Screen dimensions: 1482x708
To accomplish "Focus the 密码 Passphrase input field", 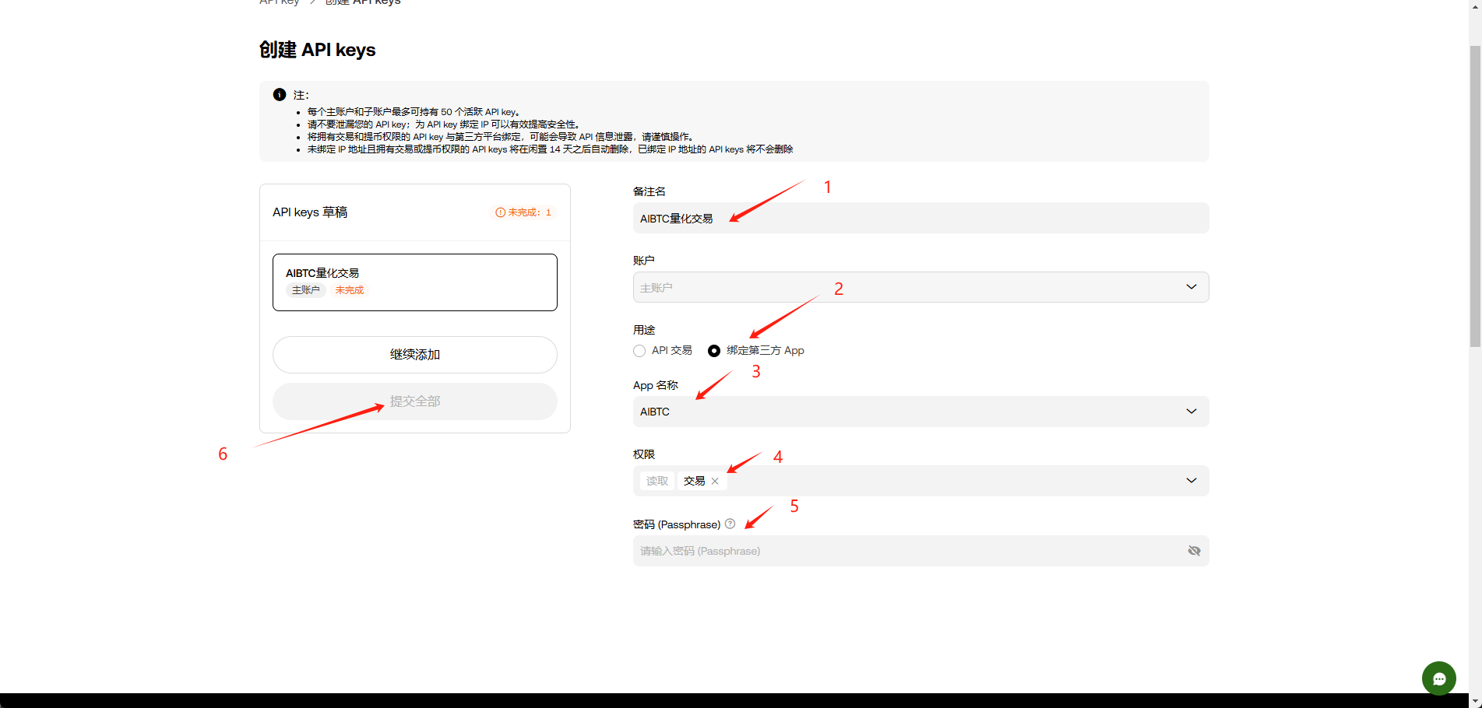I will (x=903, y=551).
